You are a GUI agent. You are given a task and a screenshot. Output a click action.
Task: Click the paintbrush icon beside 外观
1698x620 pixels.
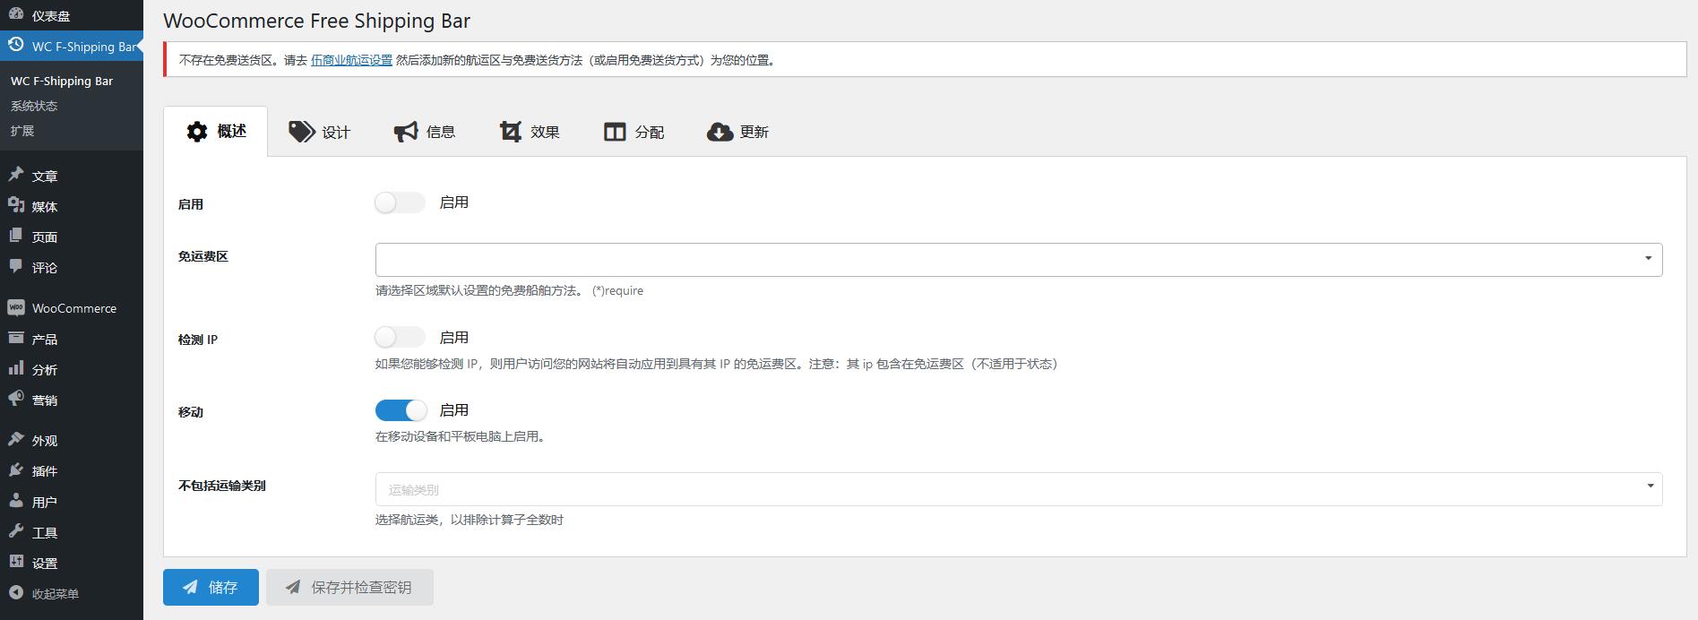16,439
